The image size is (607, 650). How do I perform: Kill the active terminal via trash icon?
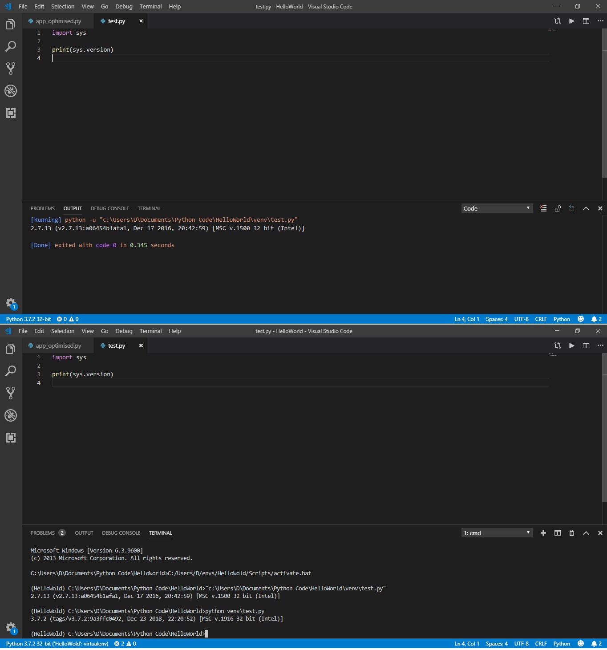572,532
